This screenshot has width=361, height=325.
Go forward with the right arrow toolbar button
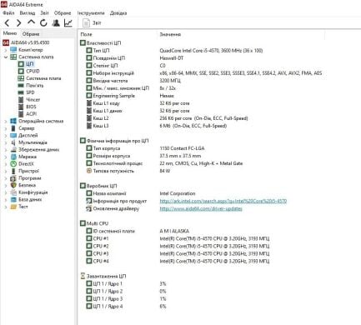(x=18, y=23)
